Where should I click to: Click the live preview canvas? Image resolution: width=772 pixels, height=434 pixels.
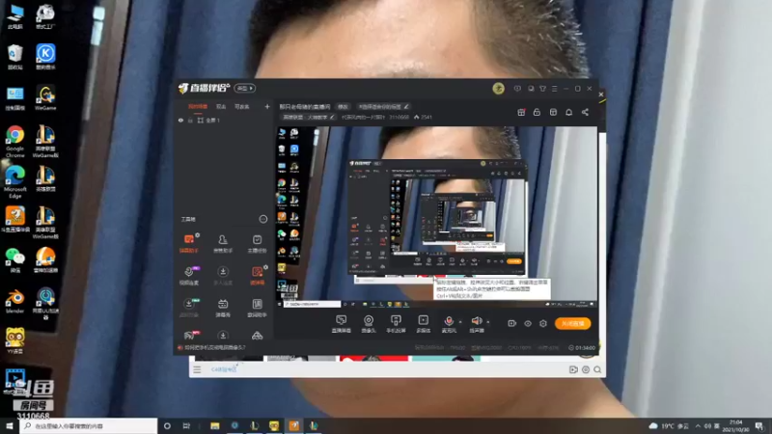pos(436,217)
